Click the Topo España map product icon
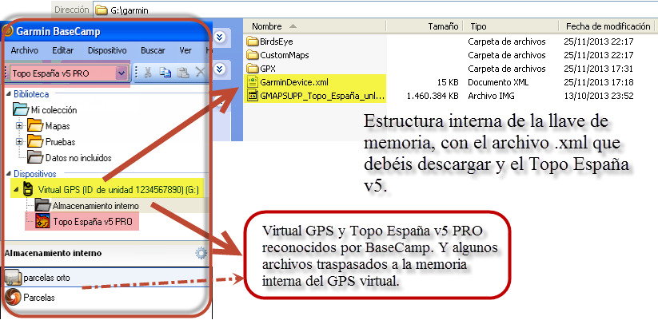 click(x=42, y=221)
